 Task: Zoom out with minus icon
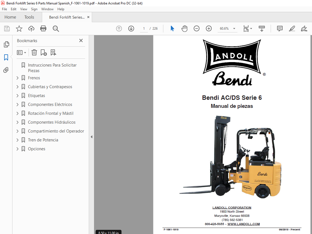point(197,29)
